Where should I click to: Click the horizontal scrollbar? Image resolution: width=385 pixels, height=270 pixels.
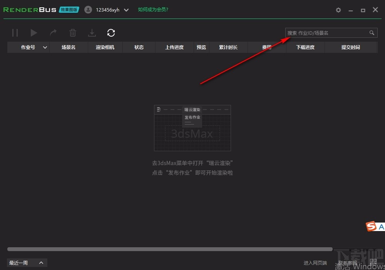pos(170,249)
